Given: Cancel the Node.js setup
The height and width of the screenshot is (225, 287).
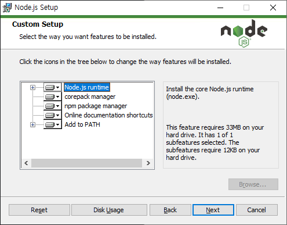Looking at the screenshot, I should click(x=257, y=210).
